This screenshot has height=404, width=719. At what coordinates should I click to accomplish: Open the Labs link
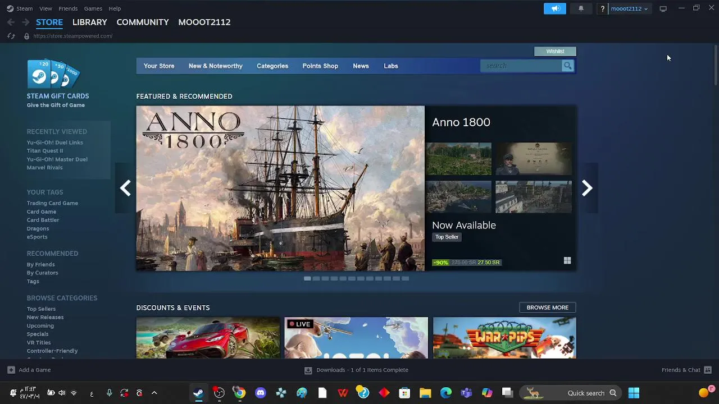(x=391, y=66)
